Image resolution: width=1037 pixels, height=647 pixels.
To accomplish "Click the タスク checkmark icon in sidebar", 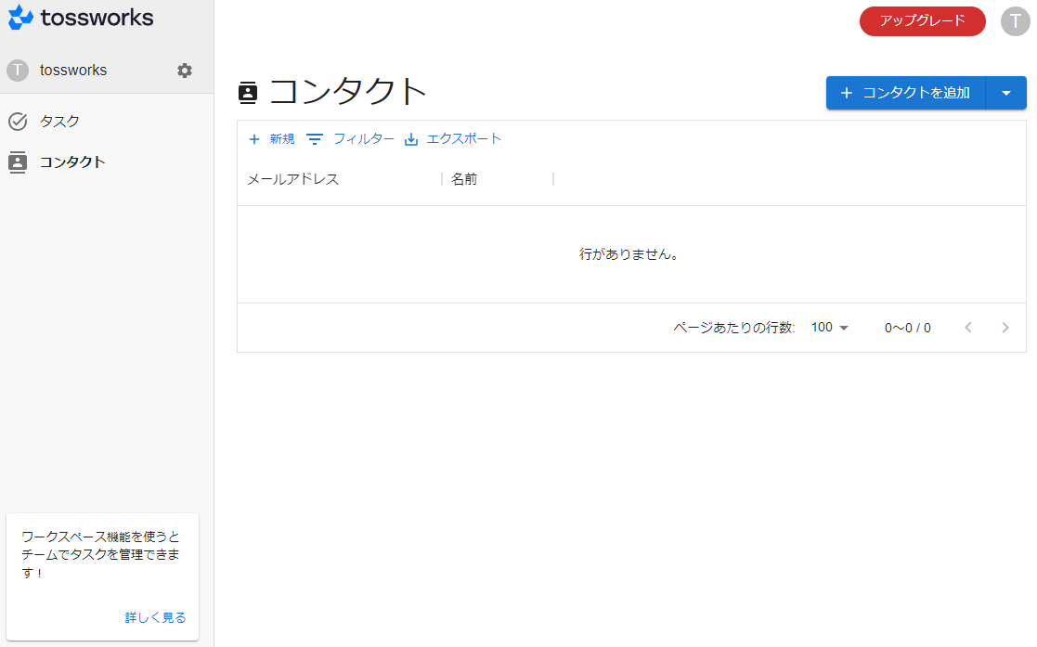I will 18,122.
